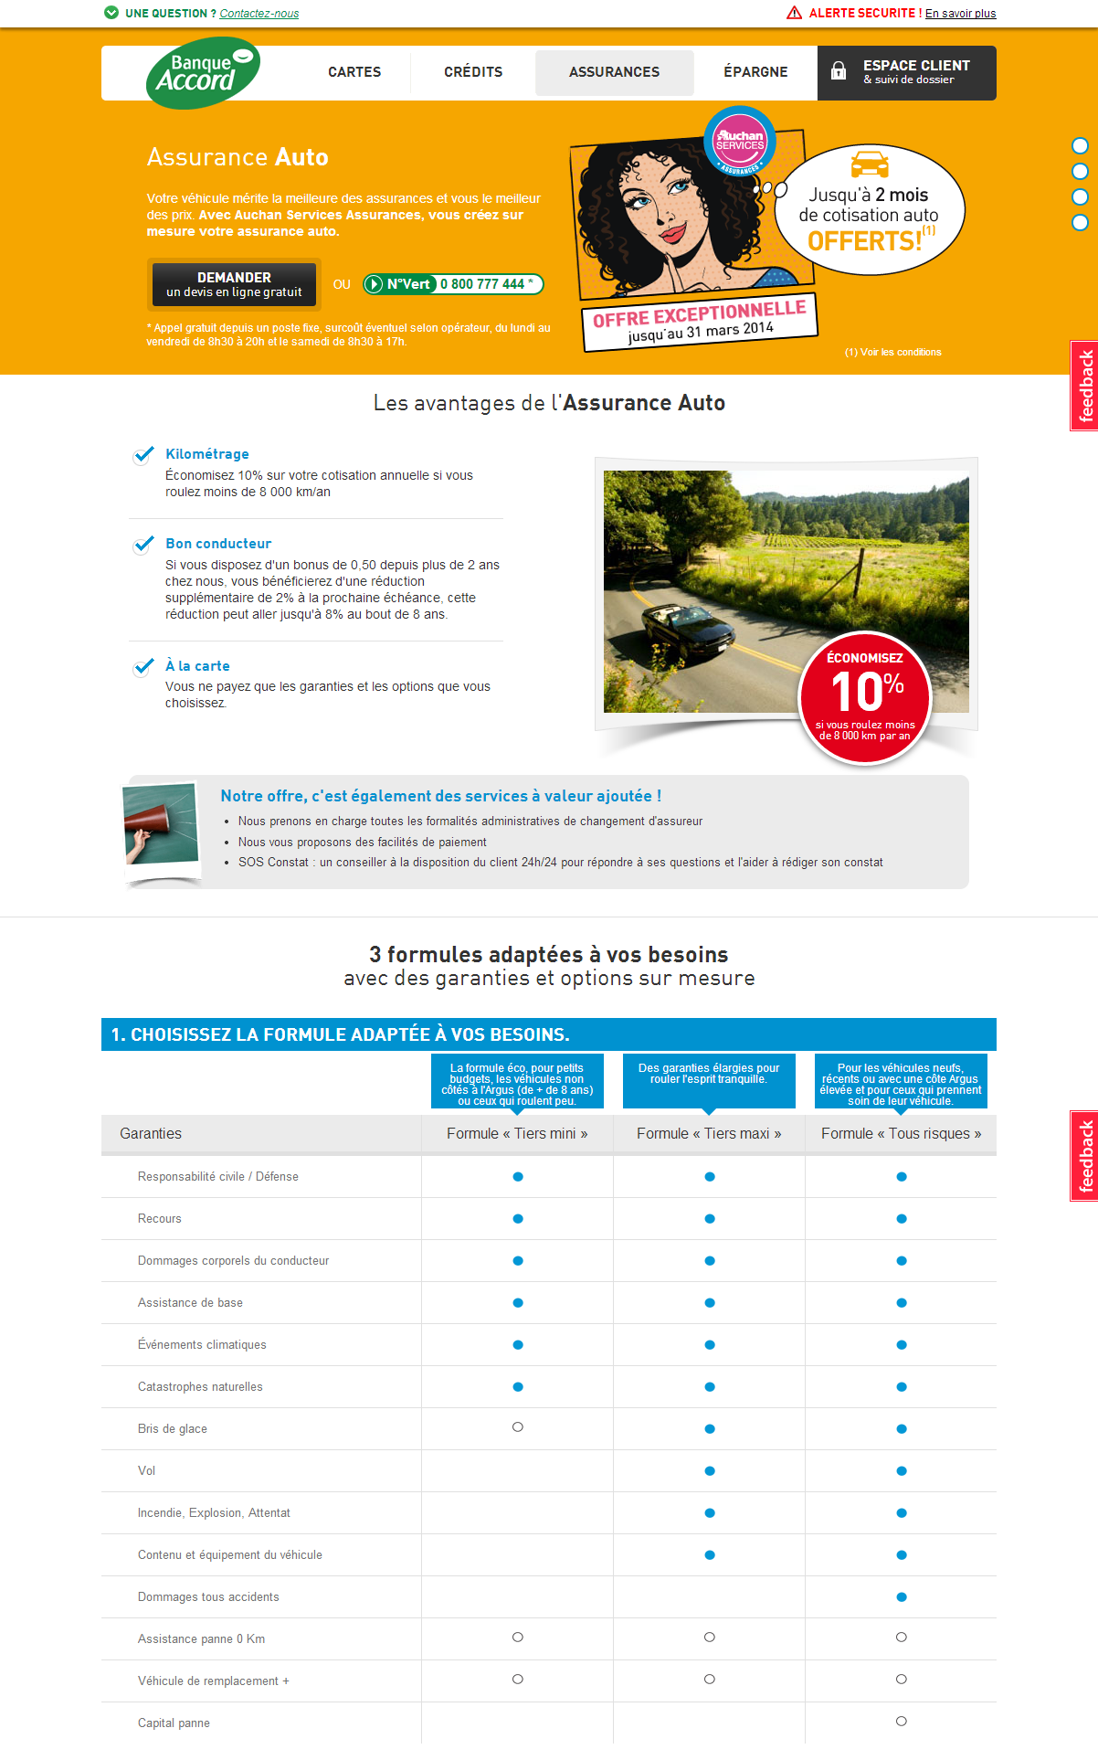Click the Auchan Services round badge

click(740, 141)
